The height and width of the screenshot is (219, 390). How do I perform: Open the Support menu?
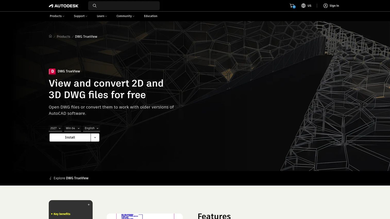80,16
